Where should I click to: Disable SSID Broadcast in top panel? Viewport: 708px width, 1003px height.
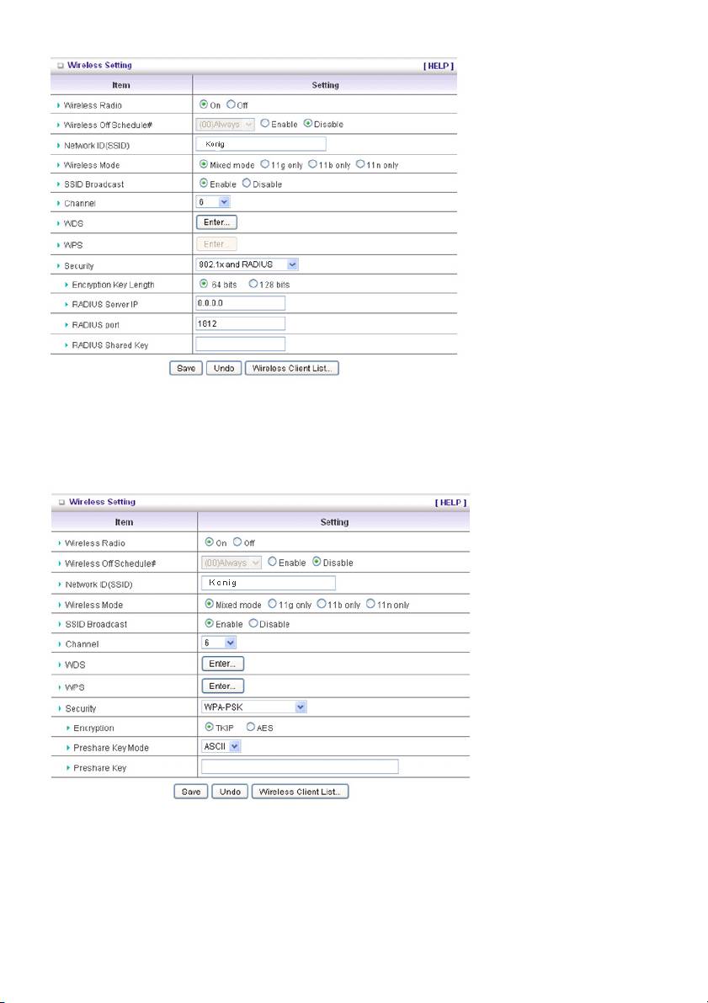(247, 184)
